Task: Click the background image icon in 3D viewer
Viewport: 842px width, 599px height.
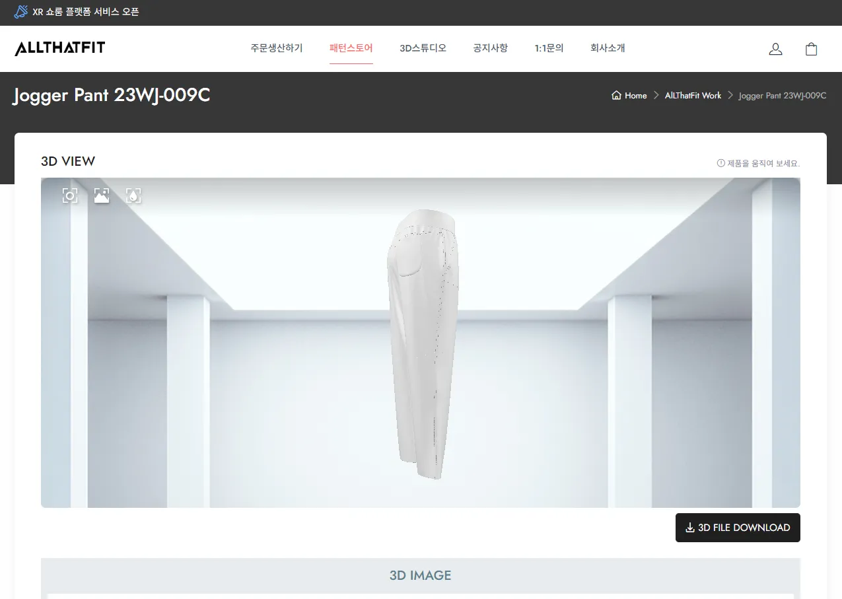Action: [x=102, y=195]
